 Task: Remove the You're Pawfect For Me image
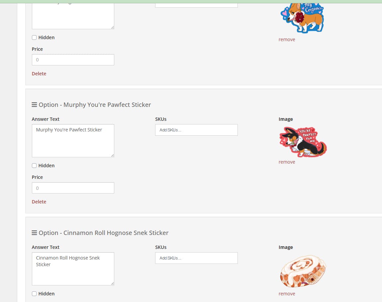[x=287, y=162]
